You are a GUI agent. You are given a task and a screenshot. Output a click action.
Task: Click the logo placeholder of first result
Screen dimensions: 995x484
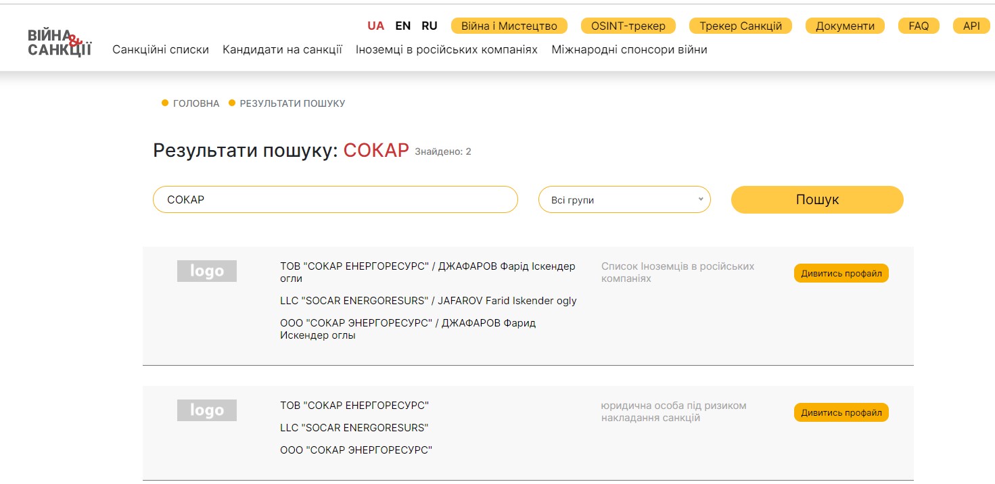[x=206, y=271]
